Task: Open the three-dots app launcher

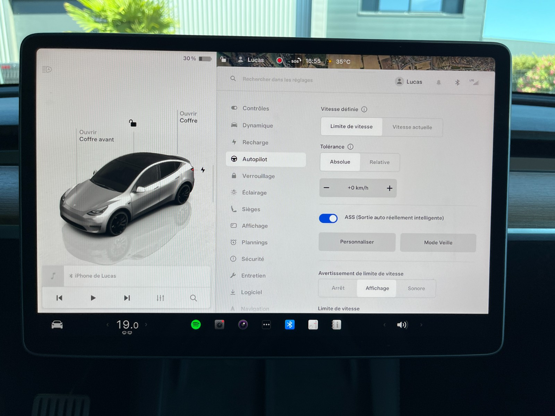Action: pos(266,325)
